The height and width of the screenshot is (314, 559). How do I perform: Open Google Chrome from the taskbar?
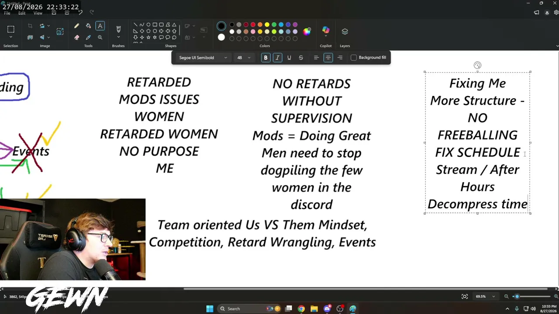(x=301, y=309)
